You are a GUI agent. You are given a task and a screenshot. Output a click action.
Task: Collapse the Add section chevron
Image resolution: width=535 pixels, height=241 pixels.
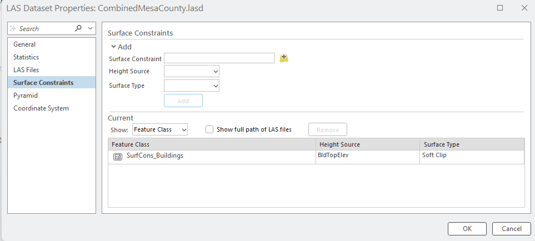tap(113, 47)
